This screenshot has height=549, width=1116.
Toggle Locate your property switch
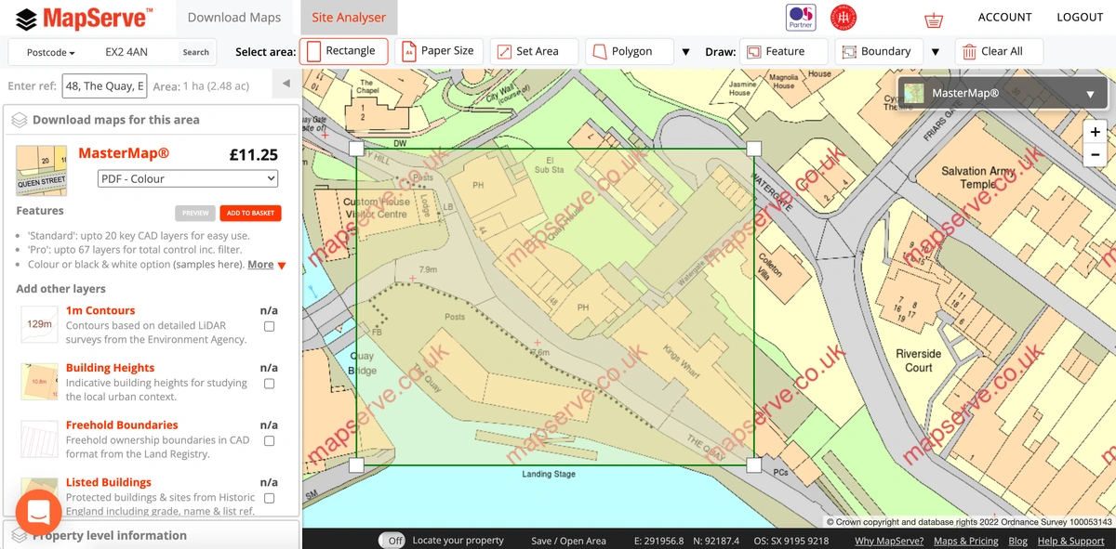click(x=392, y=541)
